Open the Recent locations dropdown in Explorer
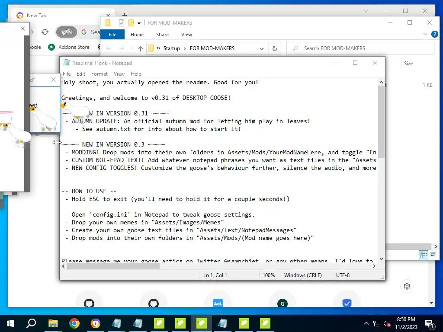 (132, 48)
